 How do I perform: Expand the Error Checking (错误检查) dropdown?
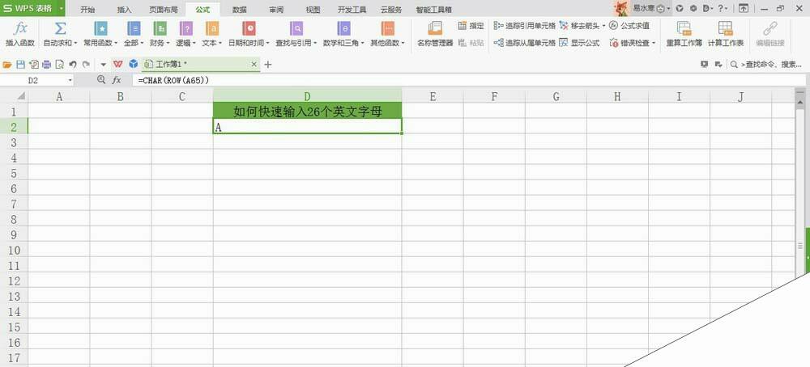[x=654, y=44]
